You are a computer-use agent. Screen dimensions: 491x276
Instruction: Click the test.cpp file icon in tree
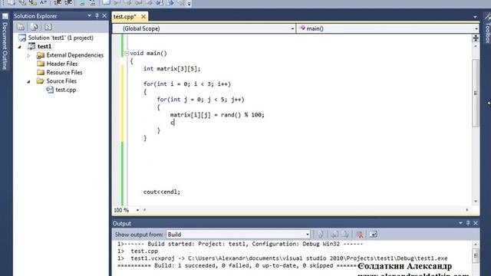point(49,90)
